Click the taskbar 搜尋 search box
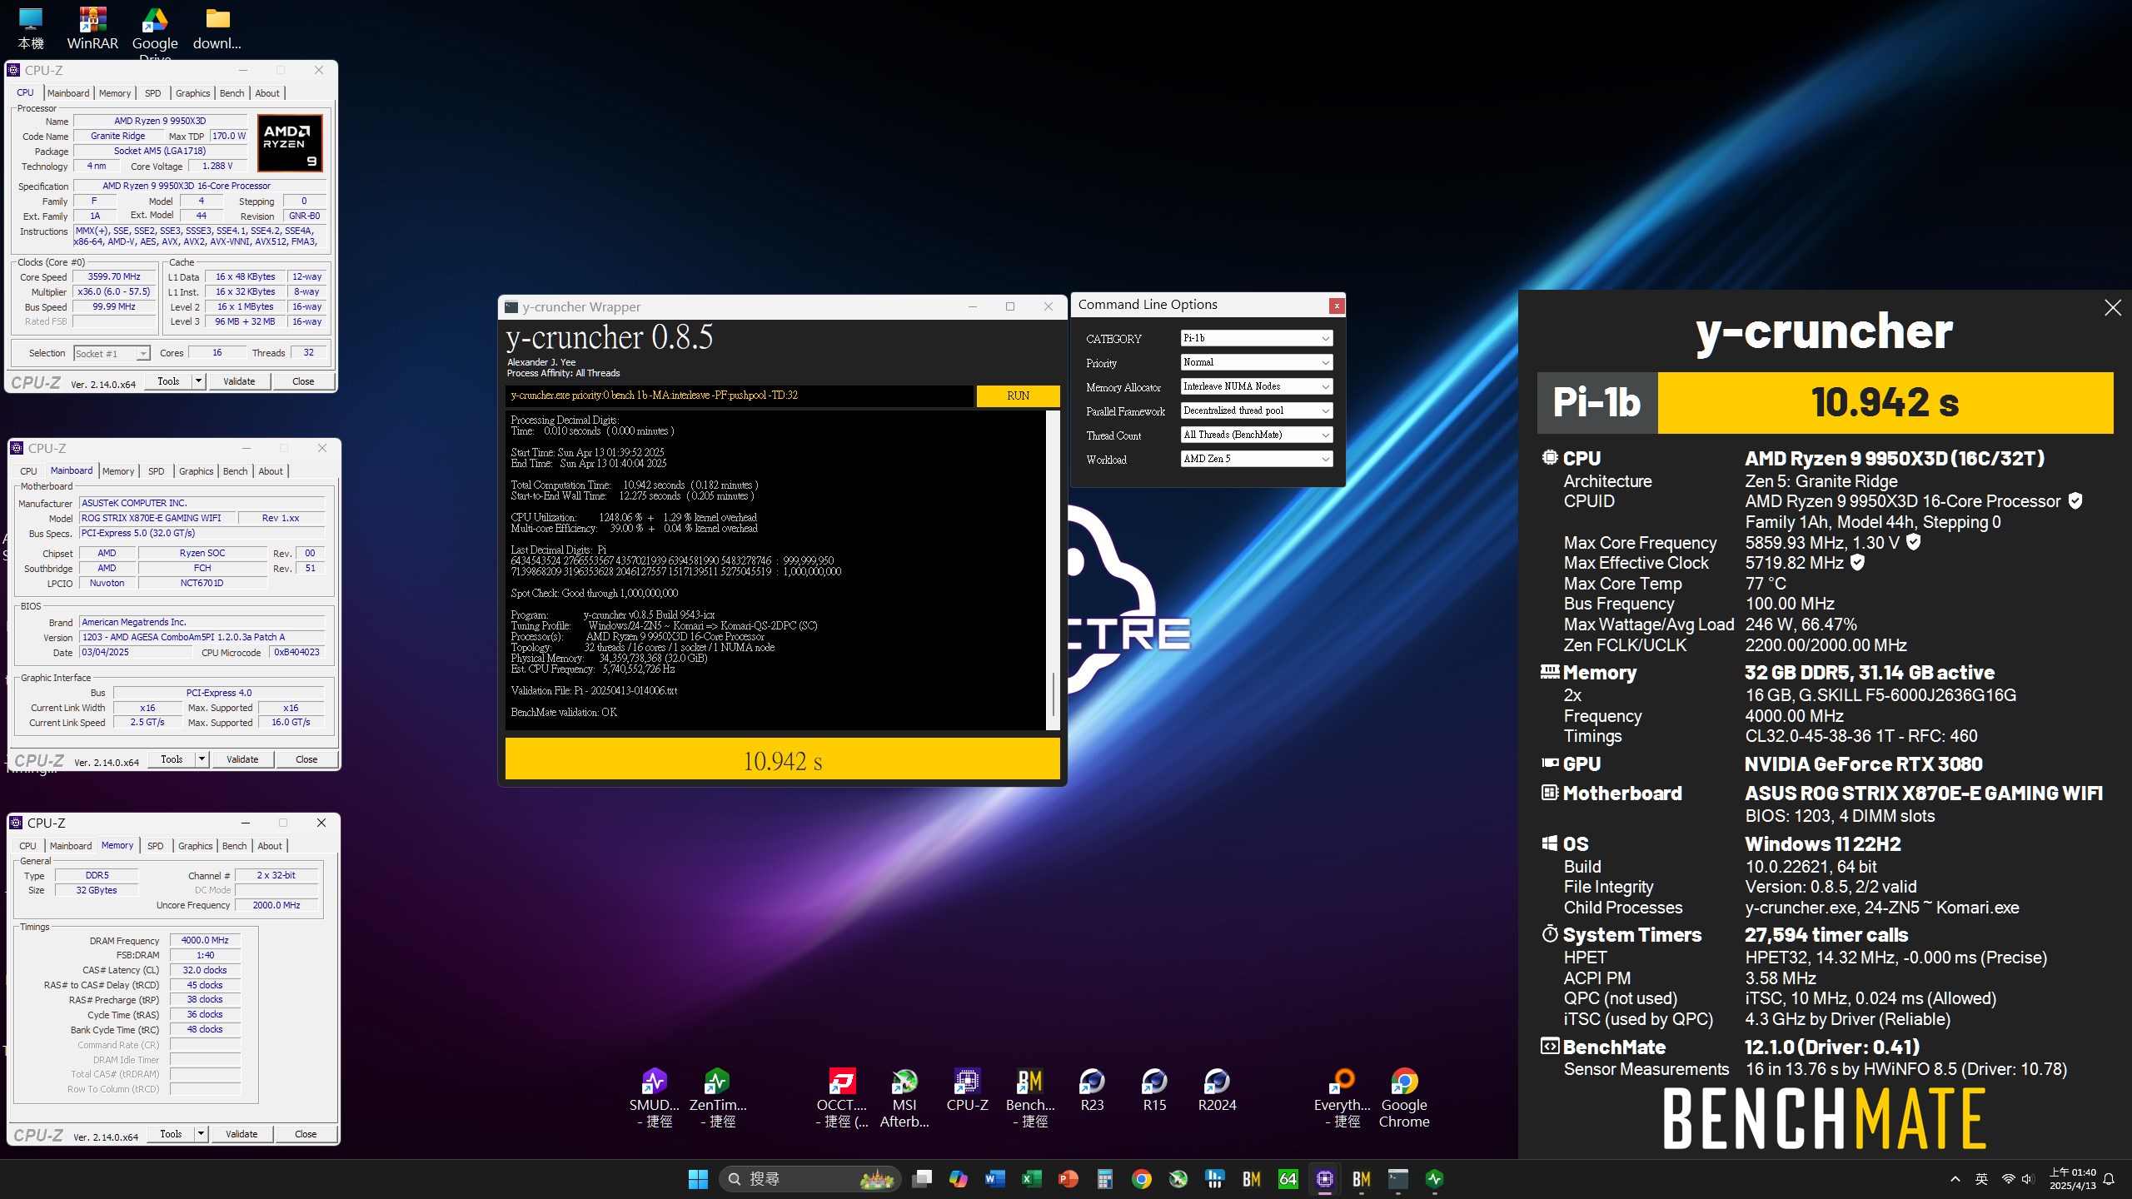This screenshot has height=1199, width=2132. coord(809,1179)
